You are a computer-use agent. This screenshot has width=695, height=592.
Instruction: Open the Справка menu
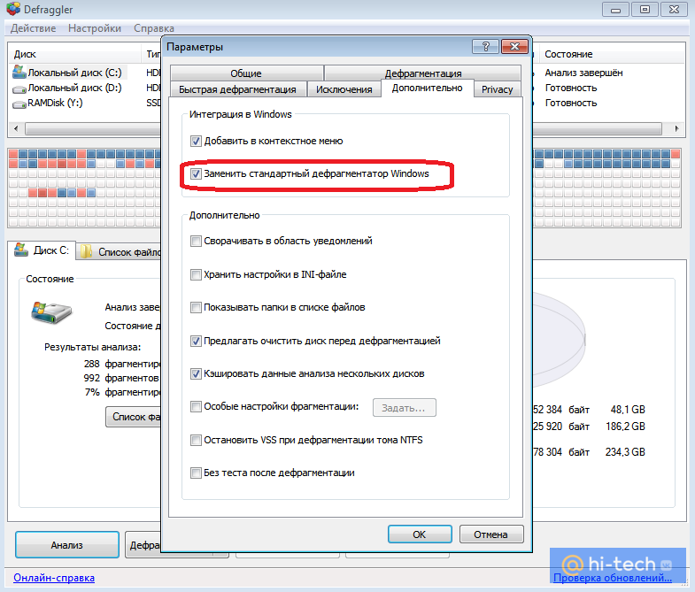(x=154, y=28)
